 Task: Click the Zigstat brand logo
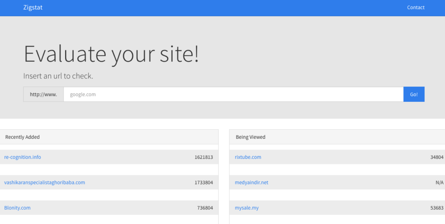[x=33, y=8]
